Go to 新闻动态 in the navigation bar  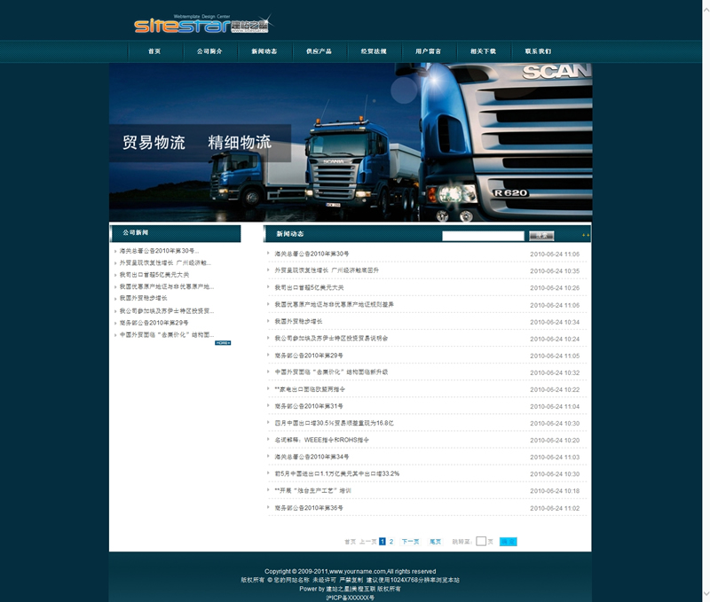tap(264, 51)
